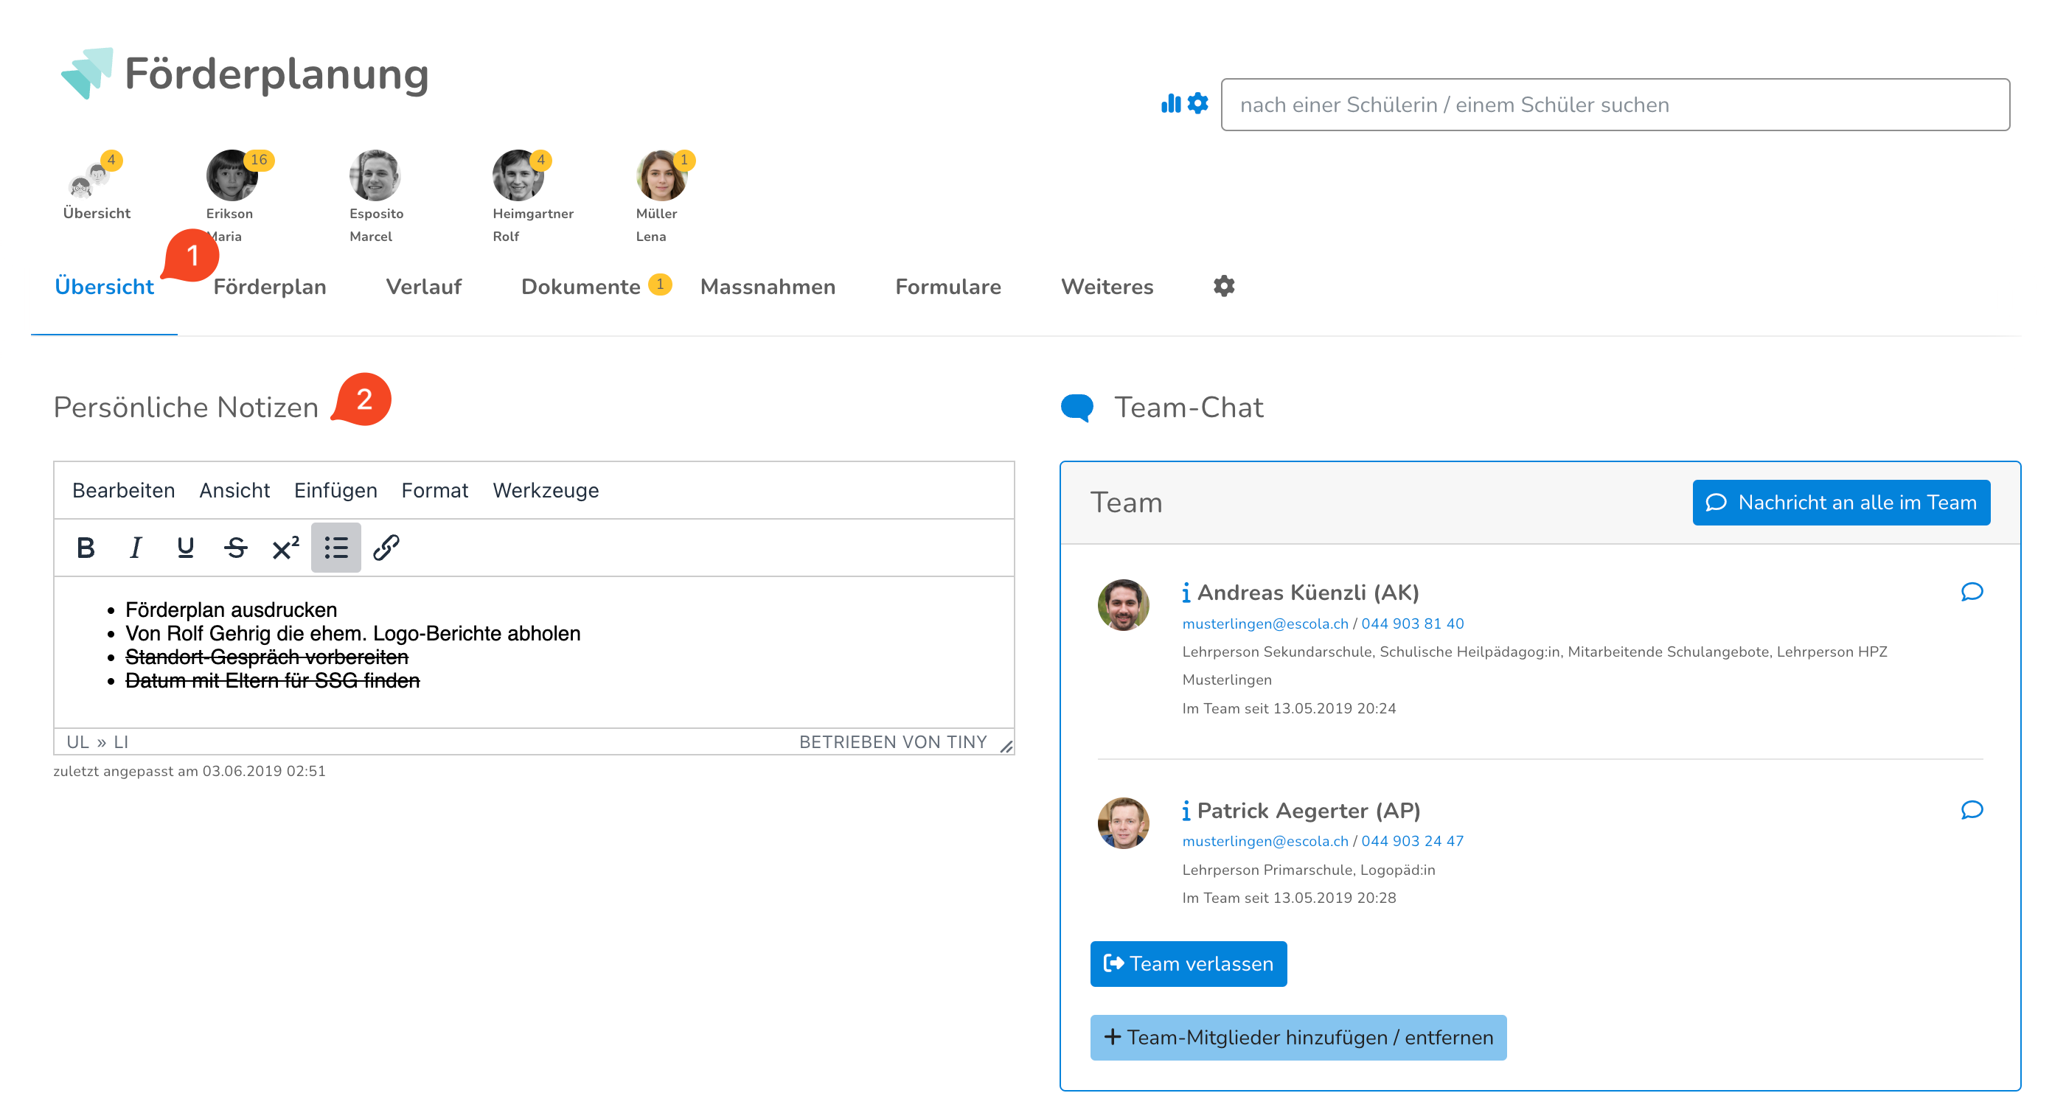Expand the Format menu
The width and height of the screenshot is (2066, 1107).
(434, 490)
